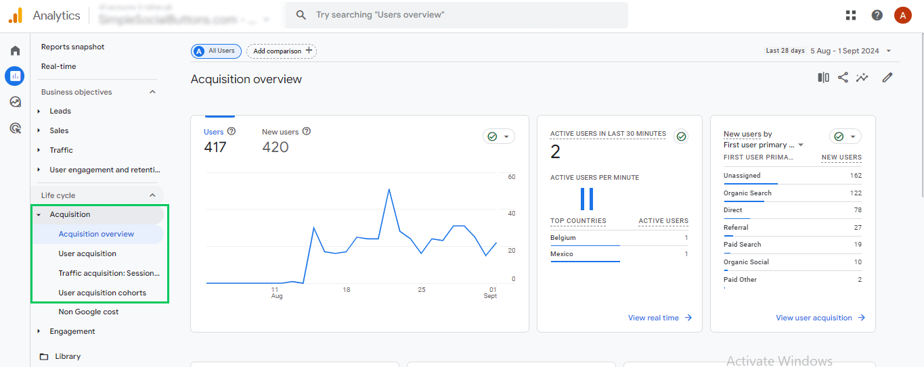
Task: Click the Customize report pencil icon
Action: [887, 78]
